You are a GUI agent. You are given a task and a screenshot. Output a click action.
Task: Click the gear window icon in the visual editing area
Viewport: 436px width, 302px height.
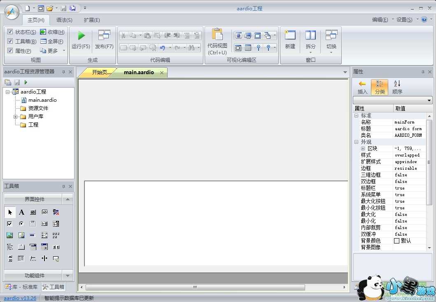[x=238, y=35]
